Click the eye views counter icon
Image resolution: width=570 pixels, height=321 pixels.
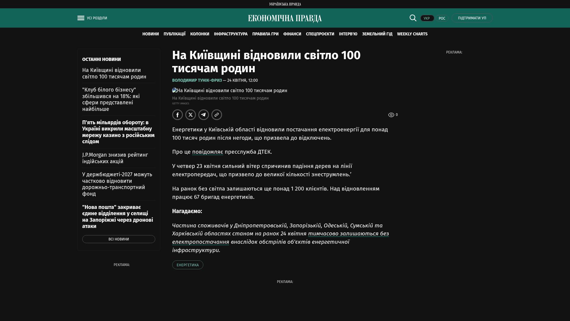(x=391, y=115)
